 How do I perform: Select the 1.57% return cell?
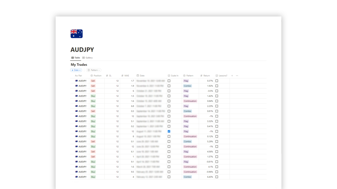207,157
